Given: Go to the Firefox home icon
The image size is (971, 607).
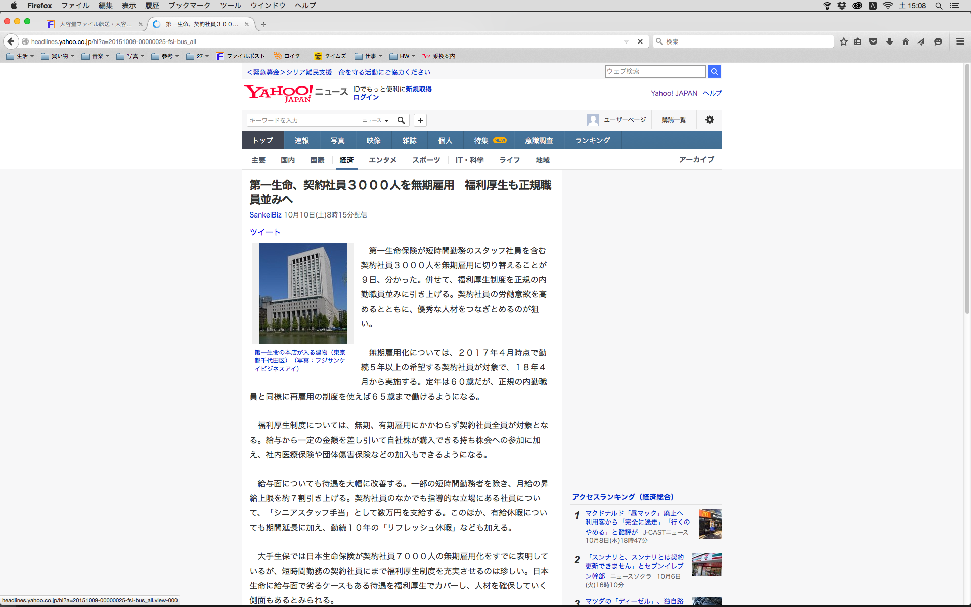Looking at the screenshot, I should tap(906, 41).
